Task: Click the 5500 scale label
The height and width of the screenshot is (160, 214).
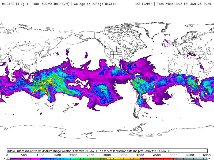Action: tap(190, 155)
